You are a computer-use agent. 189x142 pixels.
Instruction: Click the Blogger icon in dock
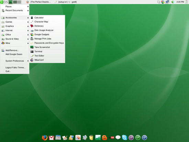tap(104, 138)
